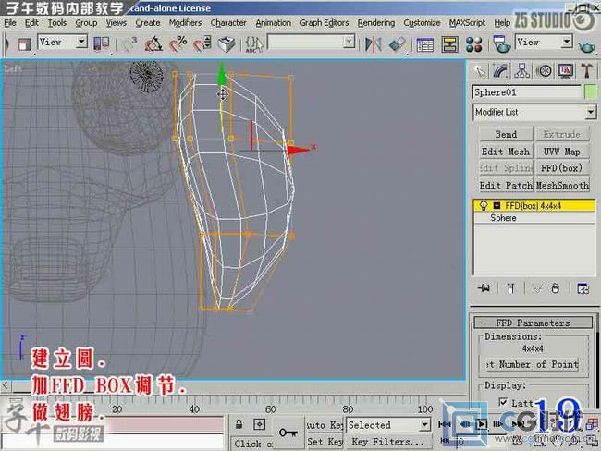The width and height of the screenshot is (601, 451).
Task: Open the MAXScript menu
Action: point(467,23)
